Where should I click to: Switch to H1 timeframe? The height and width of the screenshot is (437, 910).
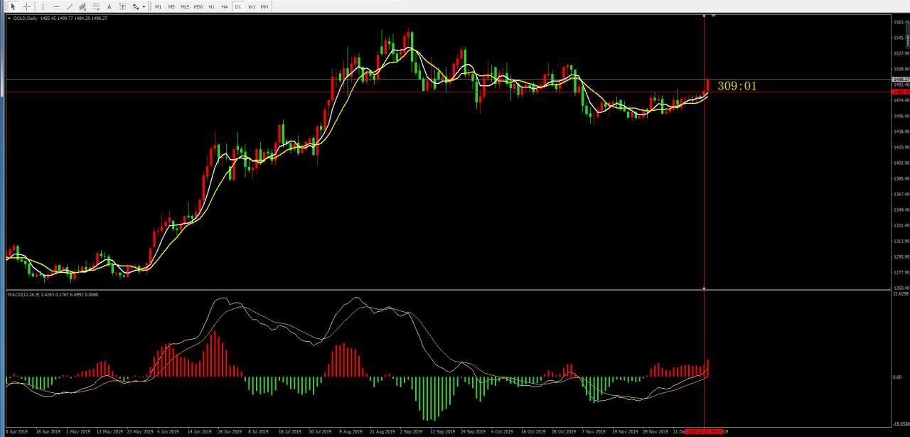(211, 6)
